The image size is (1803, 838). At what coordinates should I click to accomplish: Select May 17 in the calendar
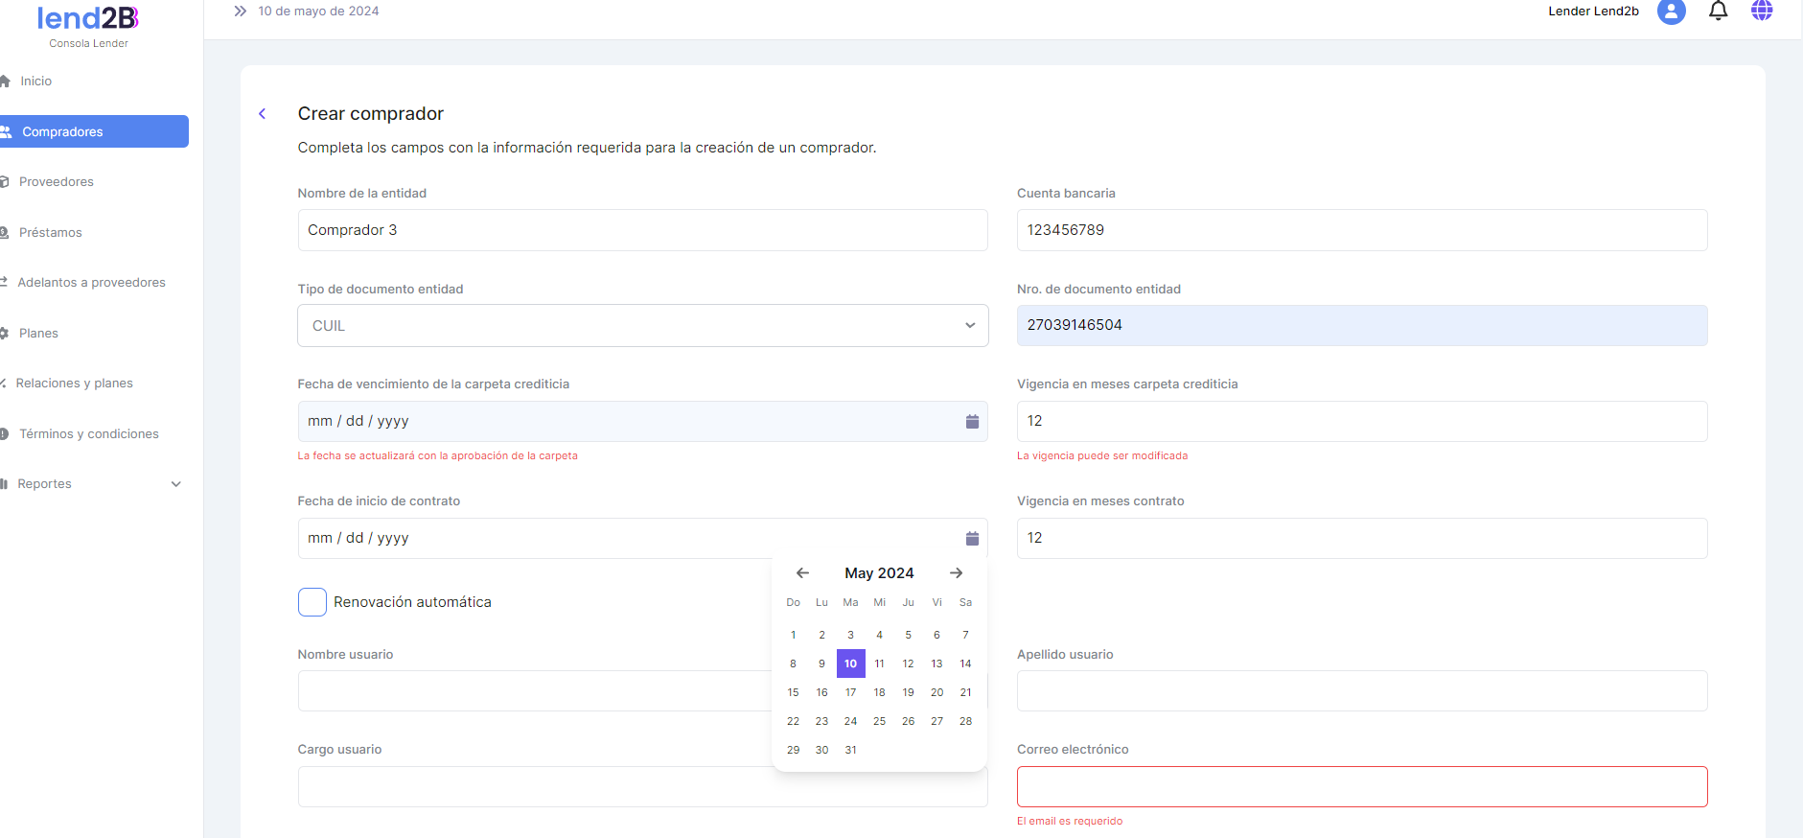coord(850,692)
